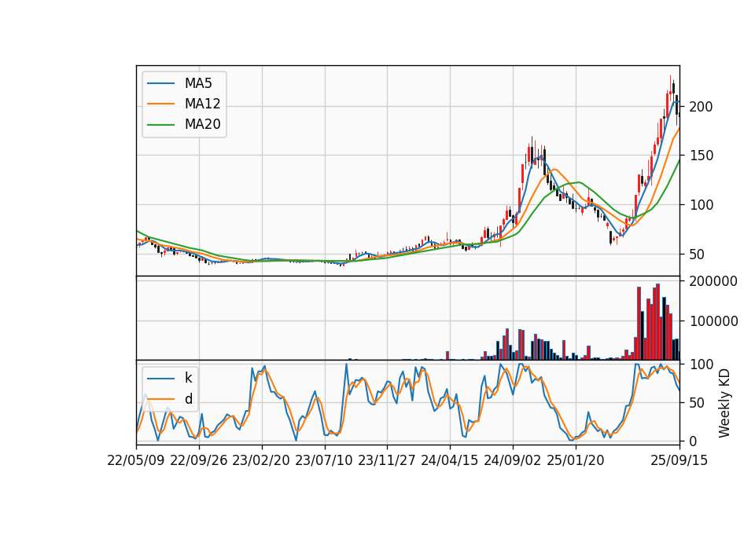Click the 25/09/15 date axis label
The image size is (755, 542).
coord(679,460)
